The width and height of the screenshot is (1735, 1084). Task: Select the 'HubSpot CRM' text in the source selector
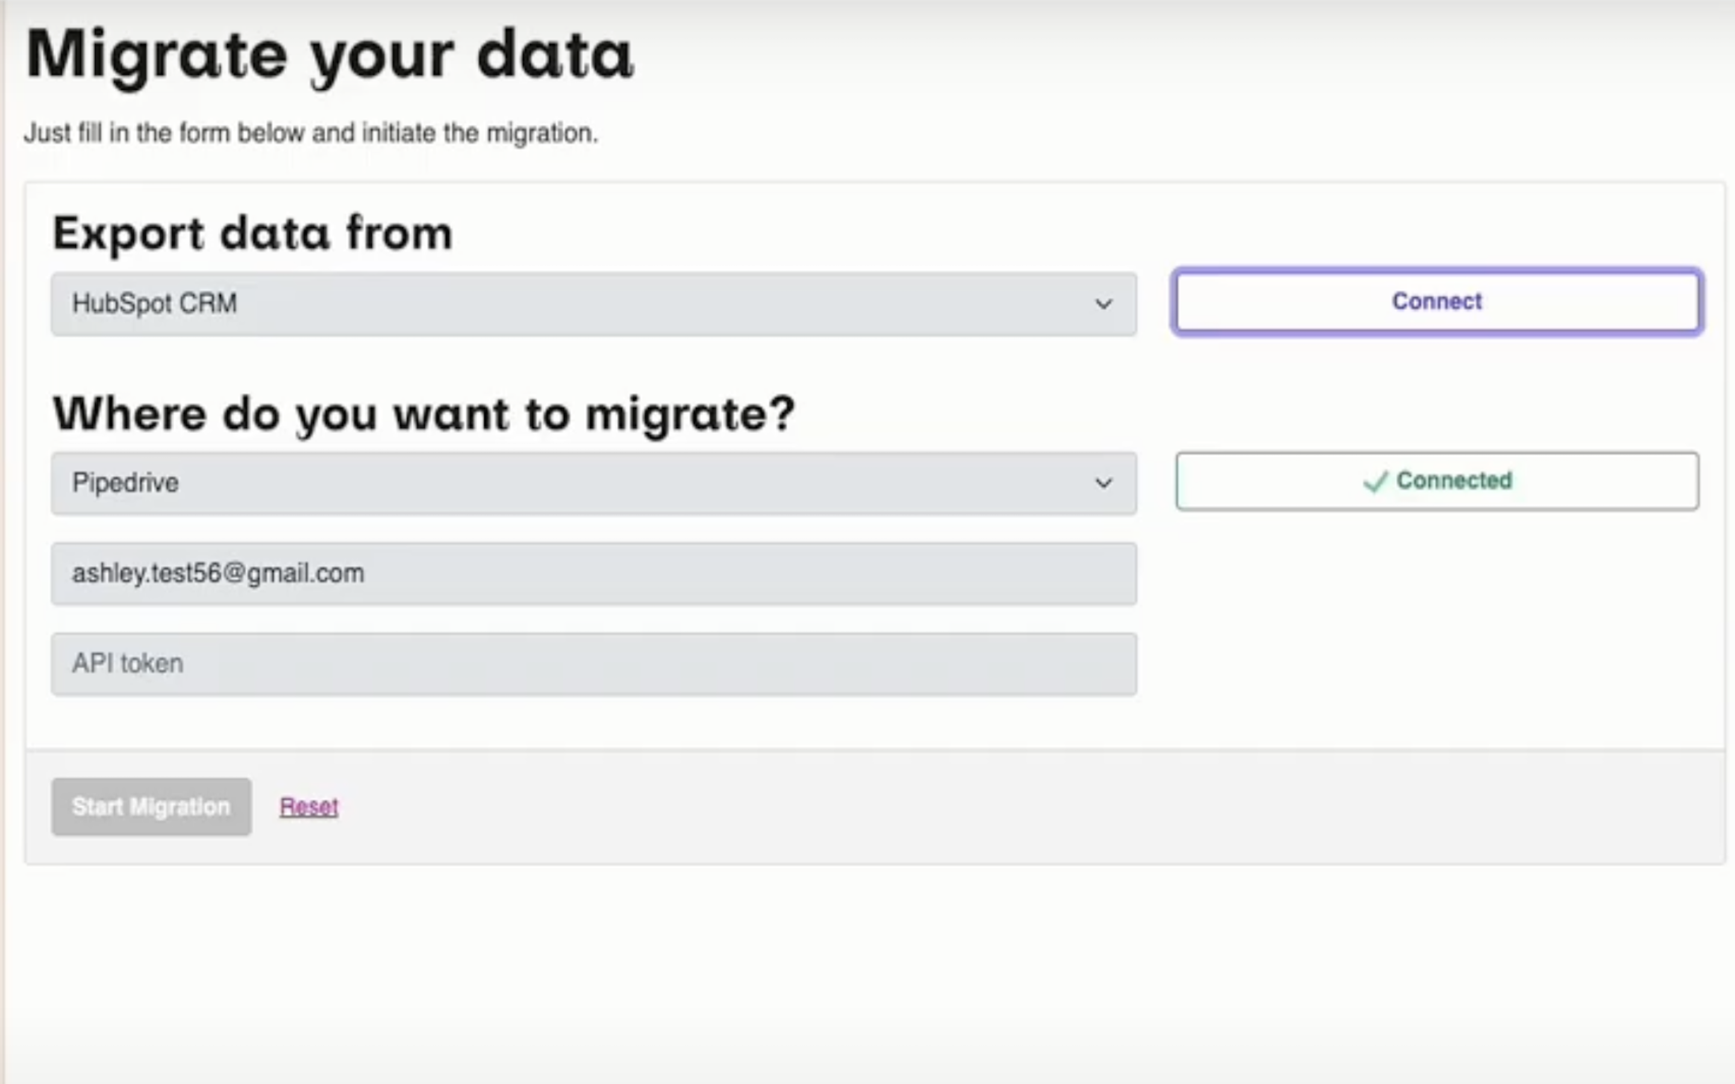(x=154, y=304)
